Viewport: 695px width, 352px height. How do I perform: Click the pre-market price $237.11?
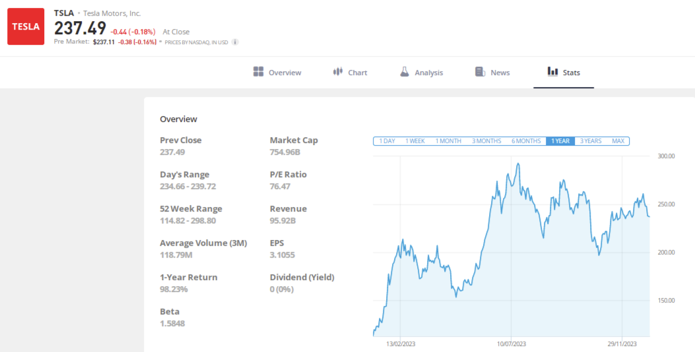[x=104, y=42]
